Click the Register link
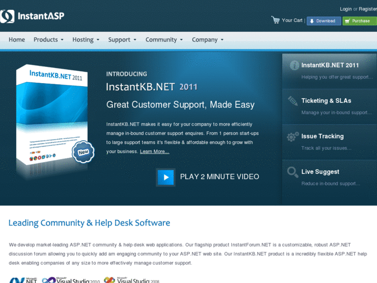This screenshot has height=283, width=377. coord(368,9)
